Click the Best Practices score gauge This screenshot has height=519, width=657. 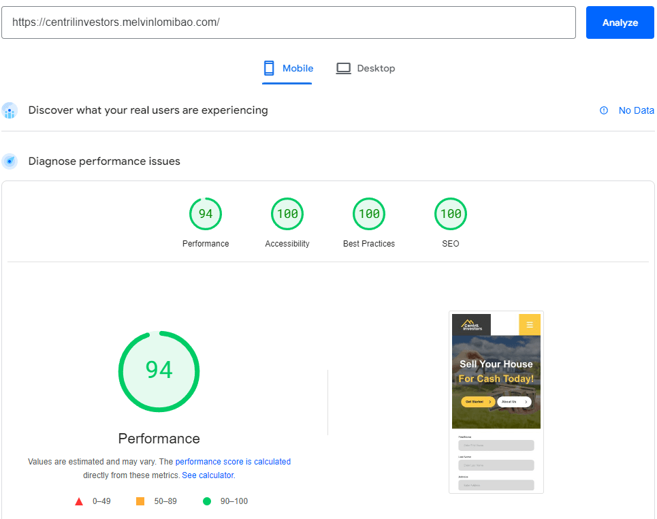369,213
